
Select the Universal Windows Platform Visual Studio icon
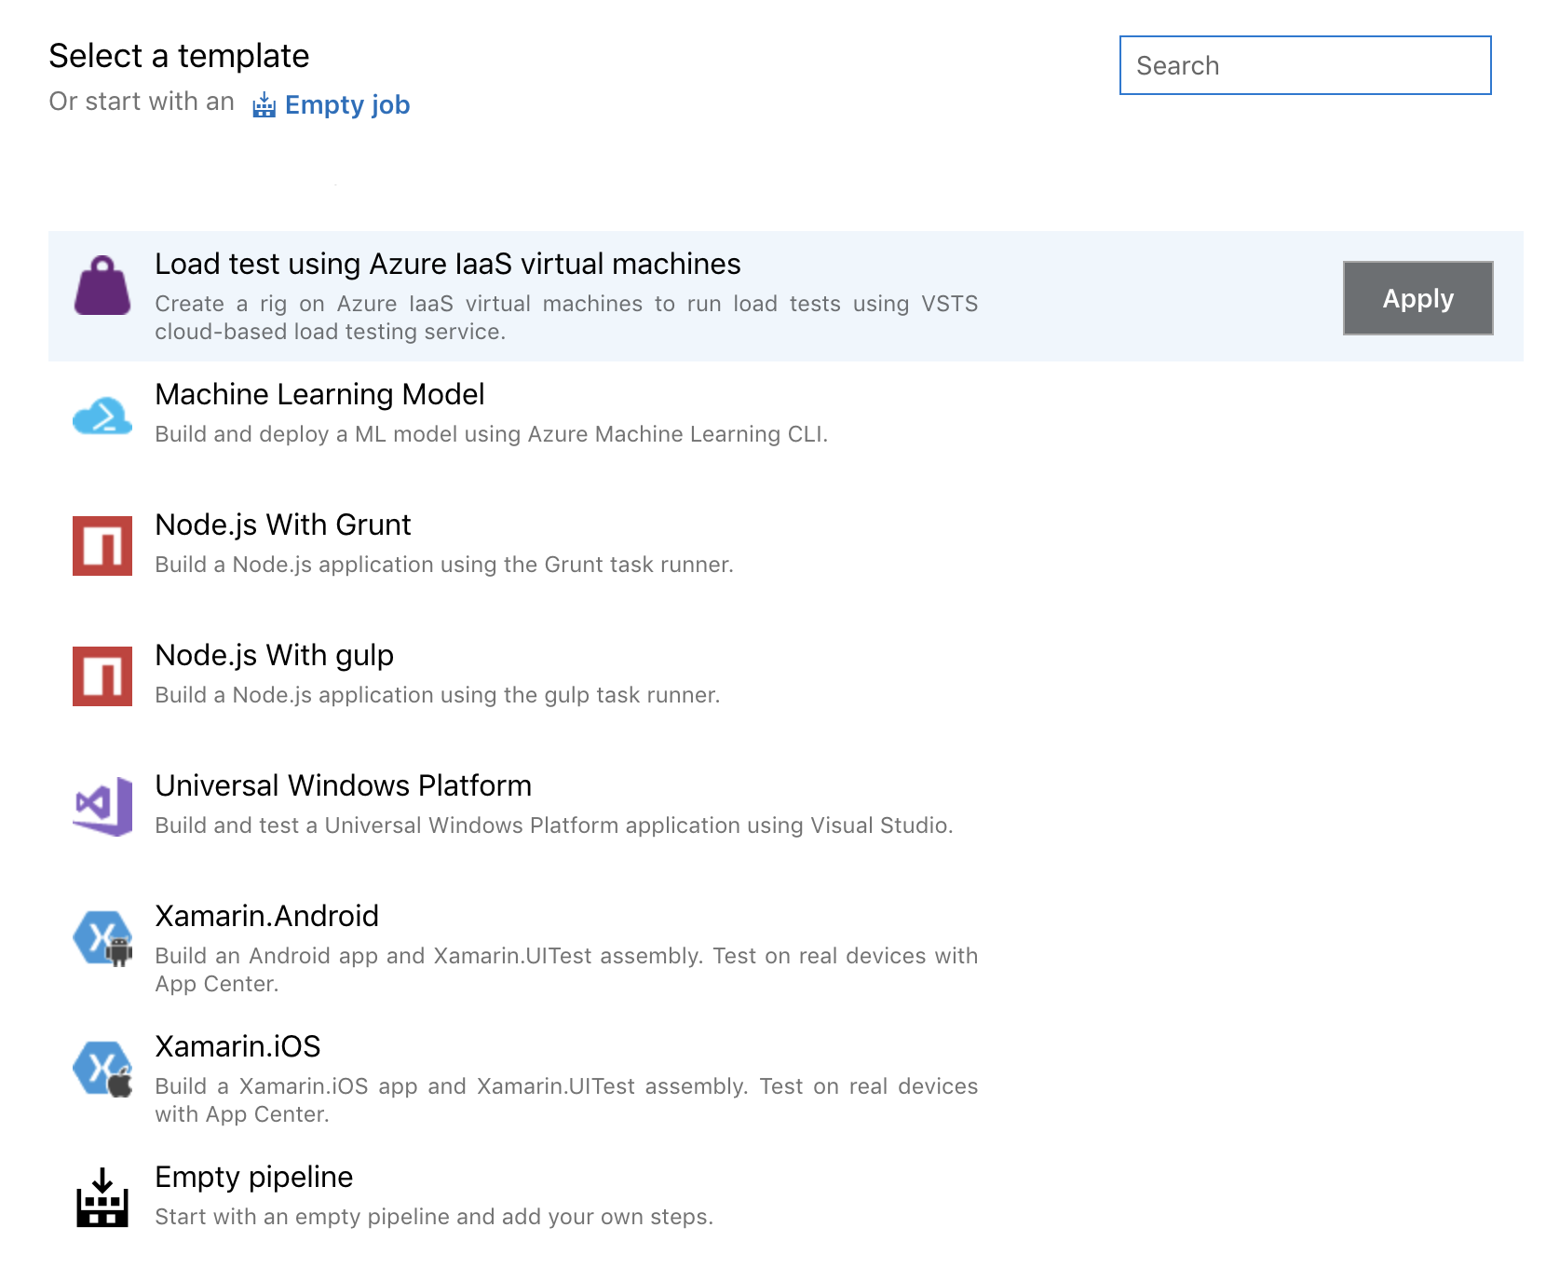click(102, 805)
